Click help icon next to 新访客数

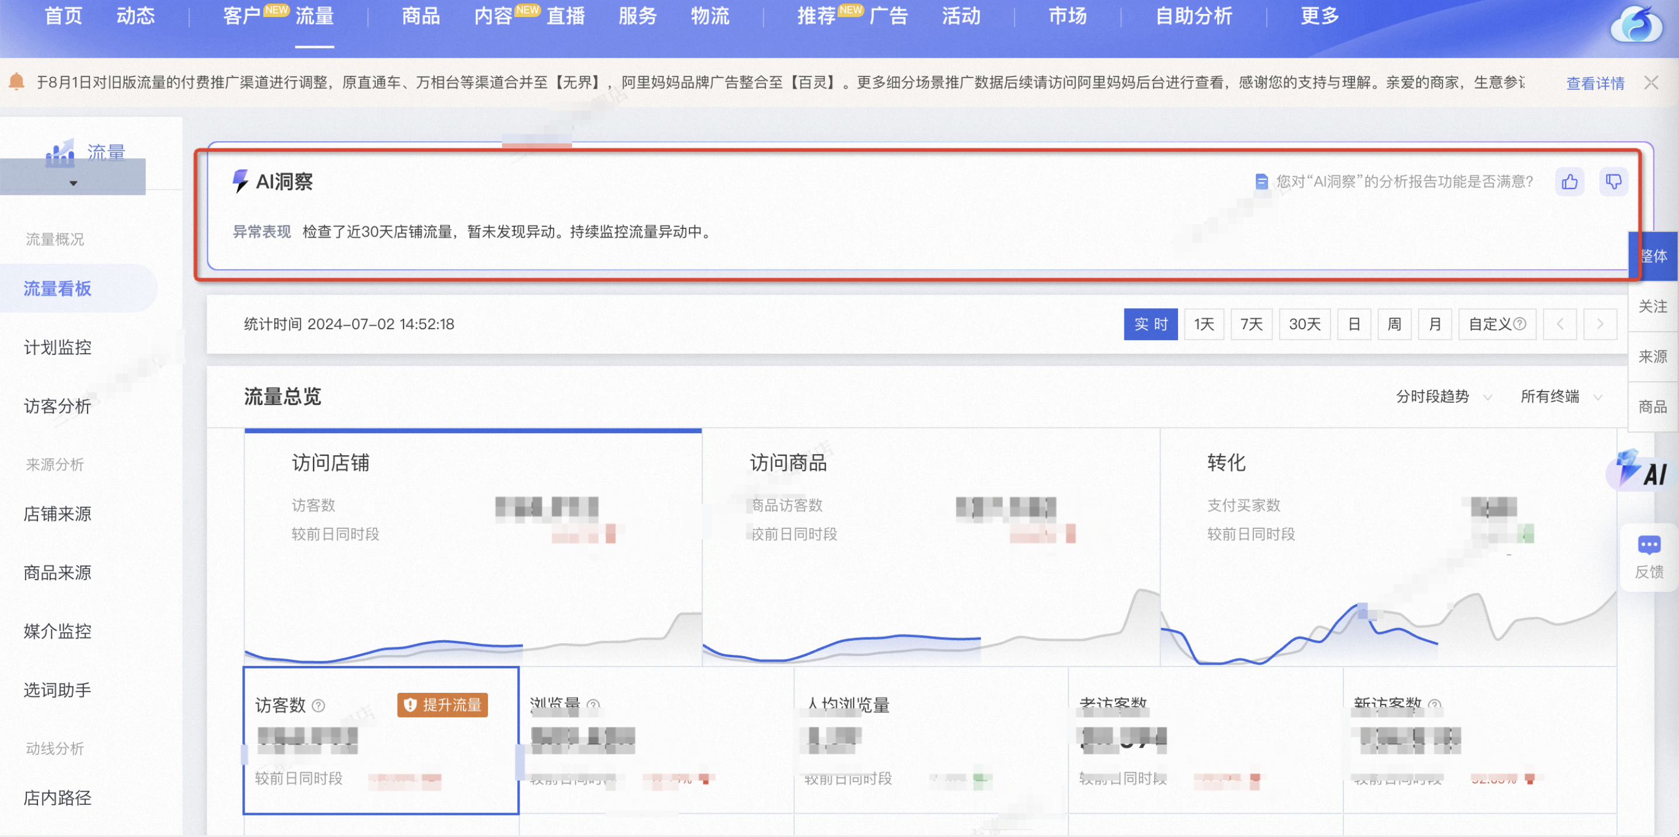(1434, 705)
